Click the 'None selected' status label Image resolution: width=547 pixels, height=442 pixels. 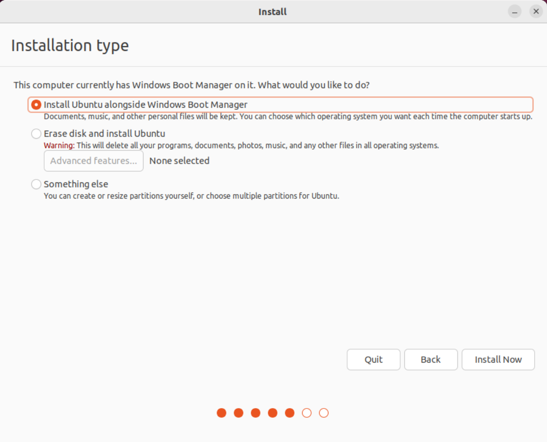179,161
